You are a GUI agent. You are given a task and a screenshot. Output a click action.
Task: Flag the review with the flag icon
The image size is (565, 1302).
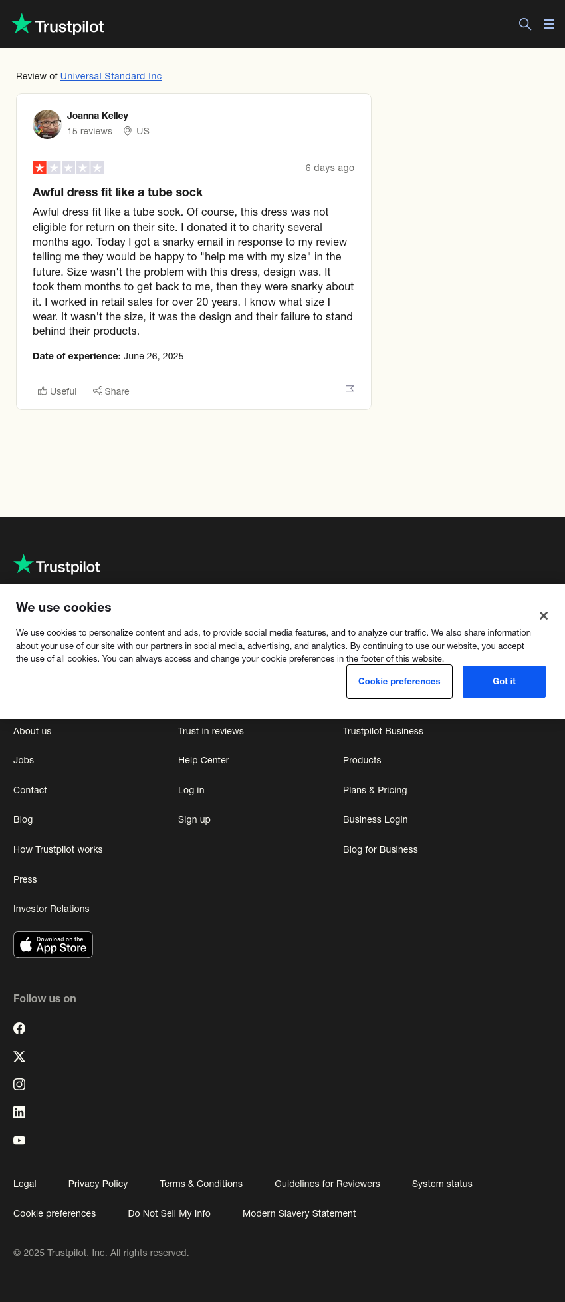click(350, 391)
